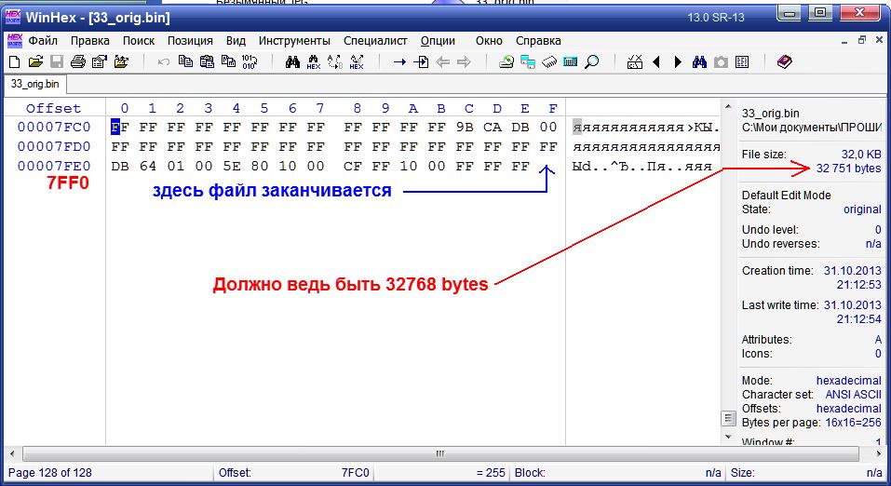Click the horizontal scrollbar thumb

pyautogui.click(x=440, y=453)
